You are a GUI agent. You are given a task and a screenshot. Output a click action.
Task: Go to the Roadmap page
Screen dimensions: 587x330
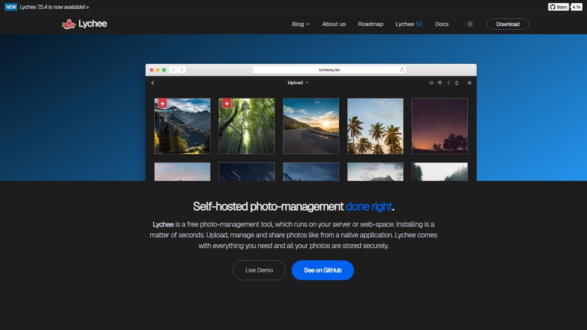pos(371,24)
